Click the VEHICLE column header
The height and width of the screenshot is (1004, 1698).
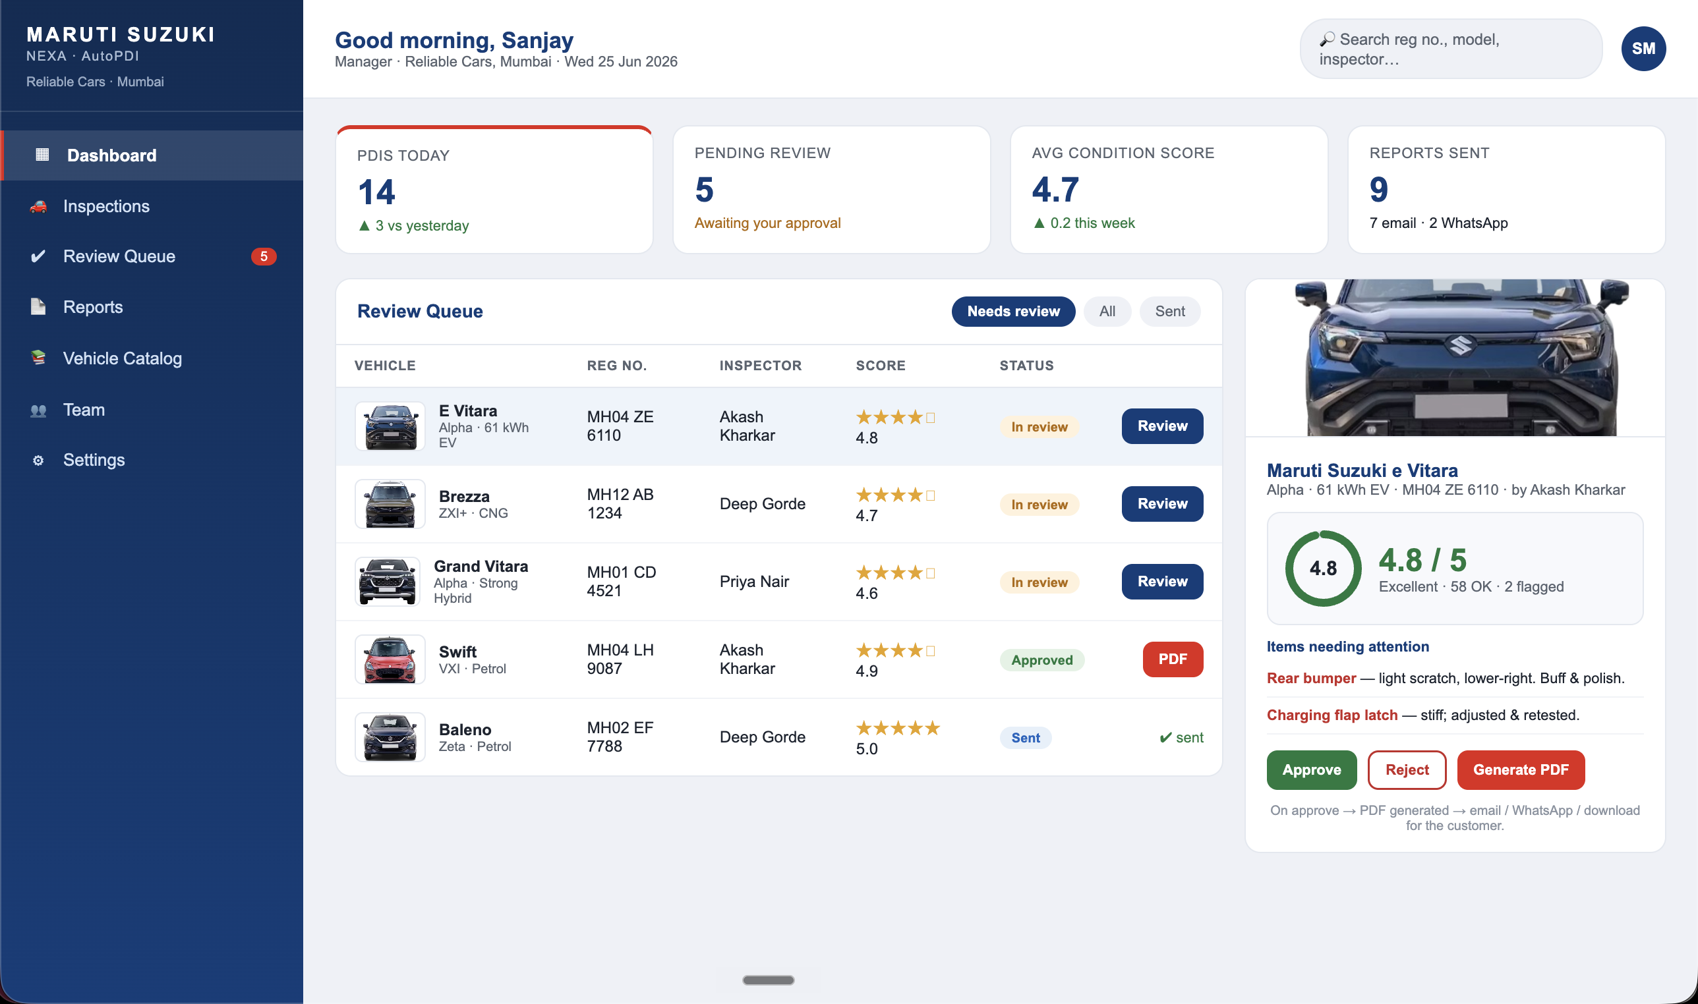pos(385,366)
